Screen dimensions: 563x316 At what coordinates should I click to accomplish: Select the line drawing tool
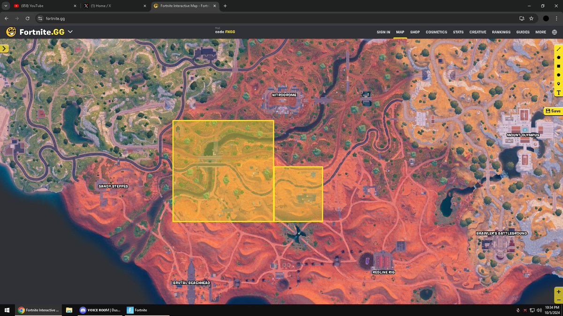[x=559, y=49]
